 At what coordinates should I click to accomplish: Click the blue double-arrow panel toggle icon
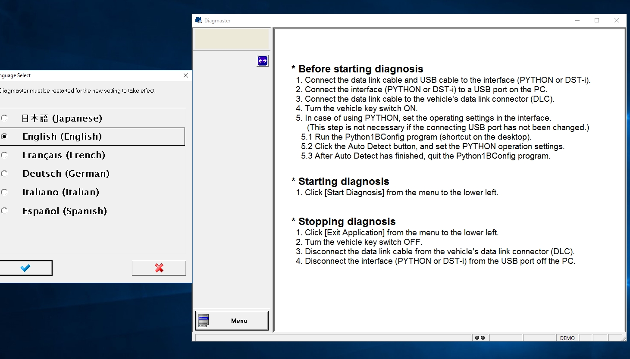point(262,61)
